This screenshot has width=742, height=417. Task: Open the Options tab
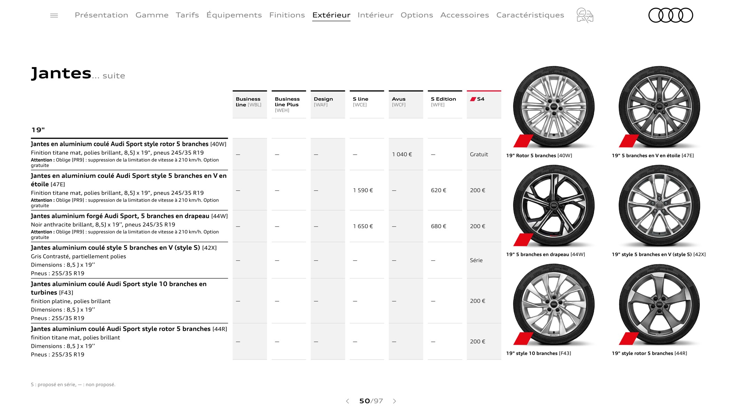(x=417, y=15)
